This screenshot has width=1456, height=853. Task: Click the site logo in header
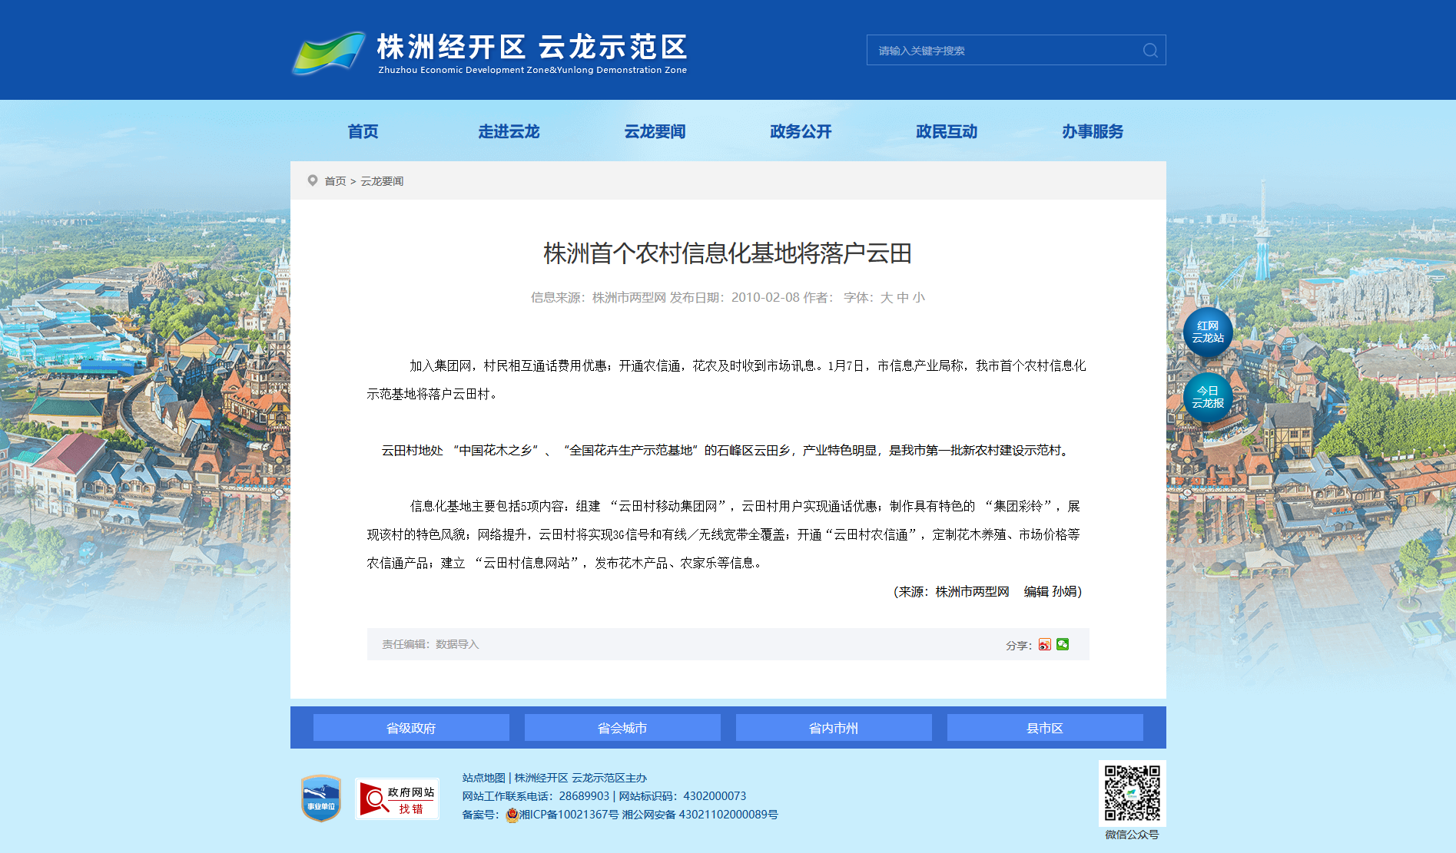point(489,52)
